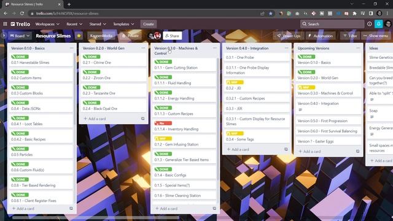This screenshot has height=221, width=393.
Task: Open the Automation menu
Action: pyautogui.click(x=321, y=36)
